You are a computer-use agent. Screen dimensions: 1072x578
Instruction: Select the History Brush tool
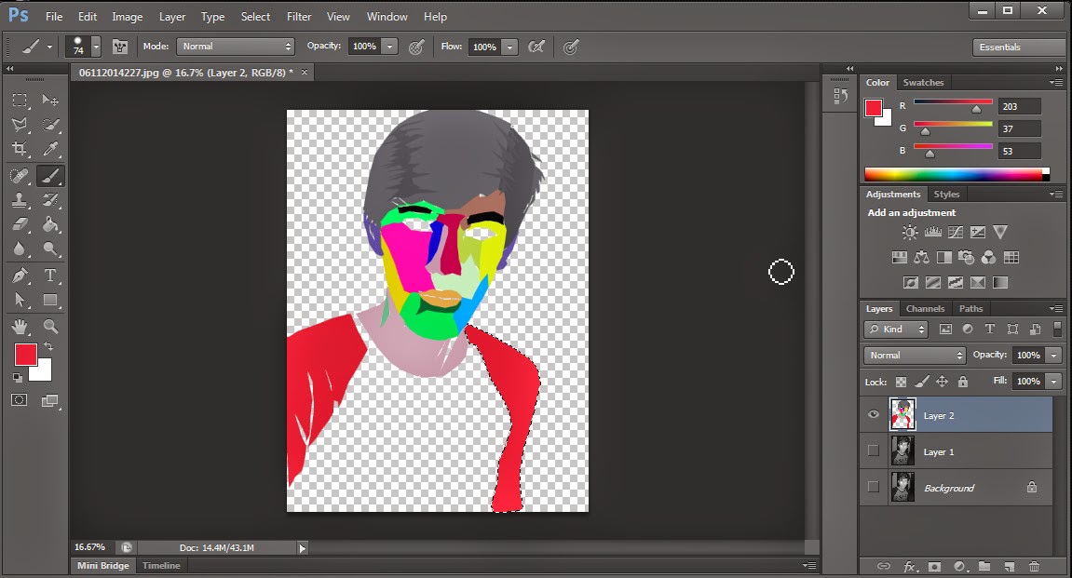click(50, 199)
